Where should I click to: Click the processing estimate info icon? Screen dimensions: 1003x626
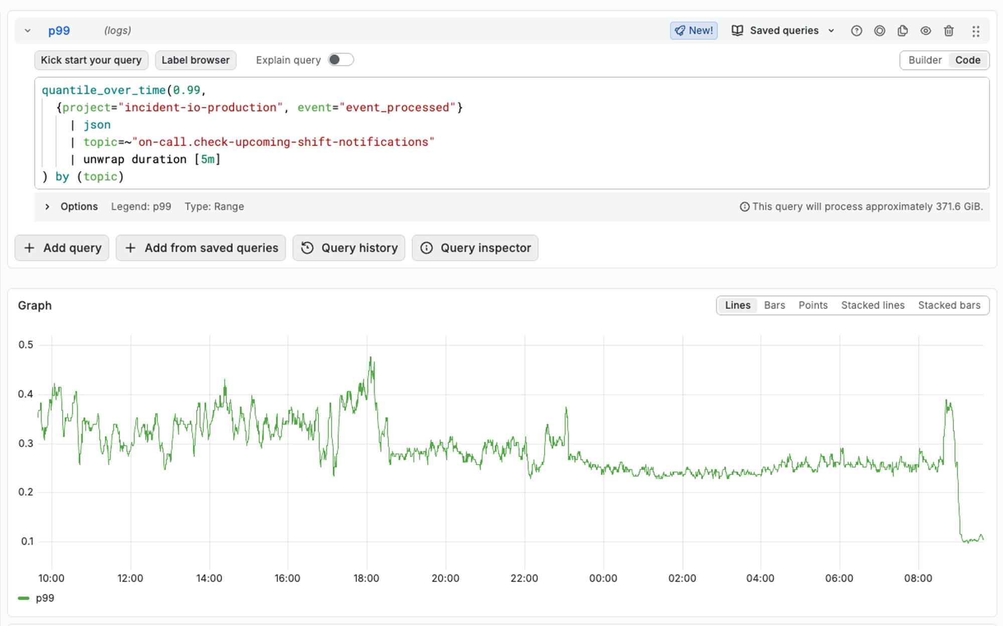click(x=744, y=207)
